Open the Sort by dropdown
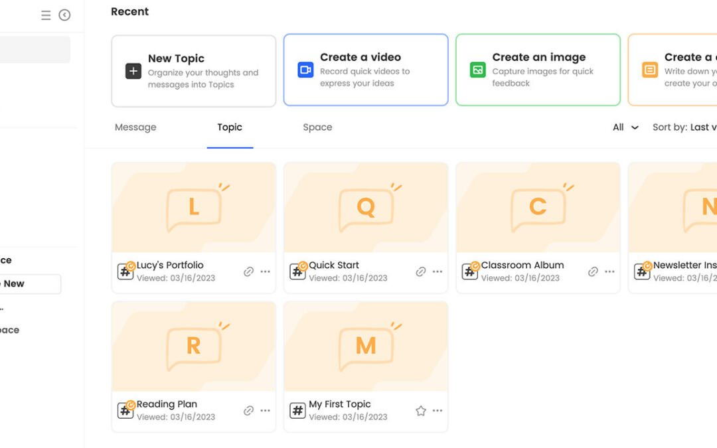The image size is (717, 448). (684, 127)
